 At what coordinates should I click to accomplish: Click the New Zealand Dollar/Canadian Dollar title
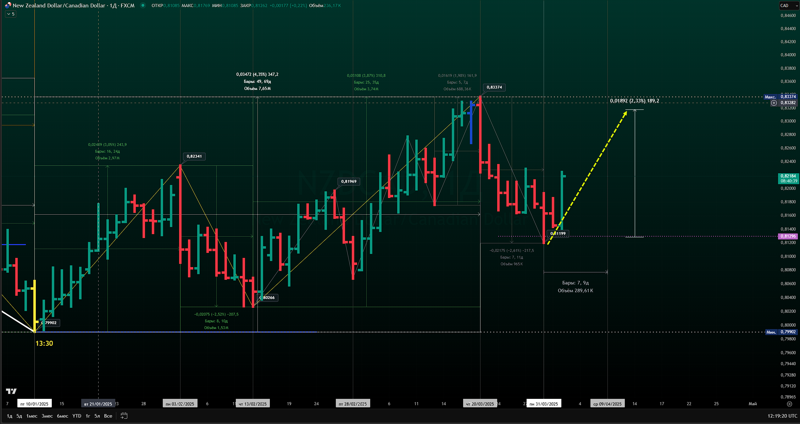59,5
